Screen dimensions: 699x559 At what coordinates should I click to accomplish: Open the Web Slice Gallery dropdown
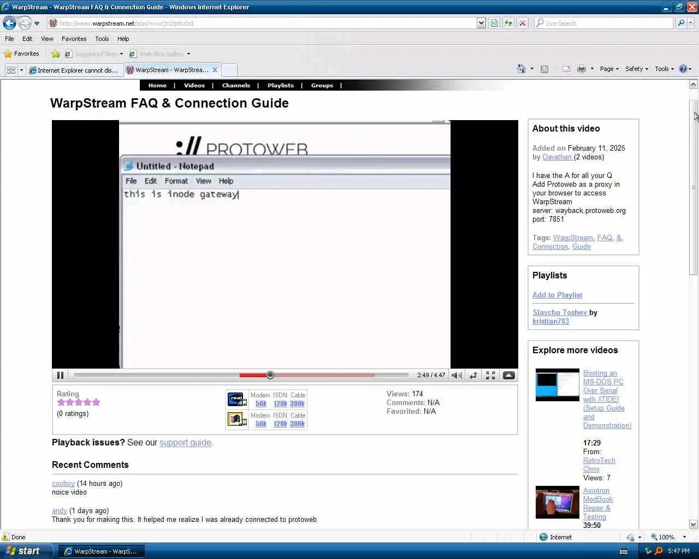(x=160, y=54)
